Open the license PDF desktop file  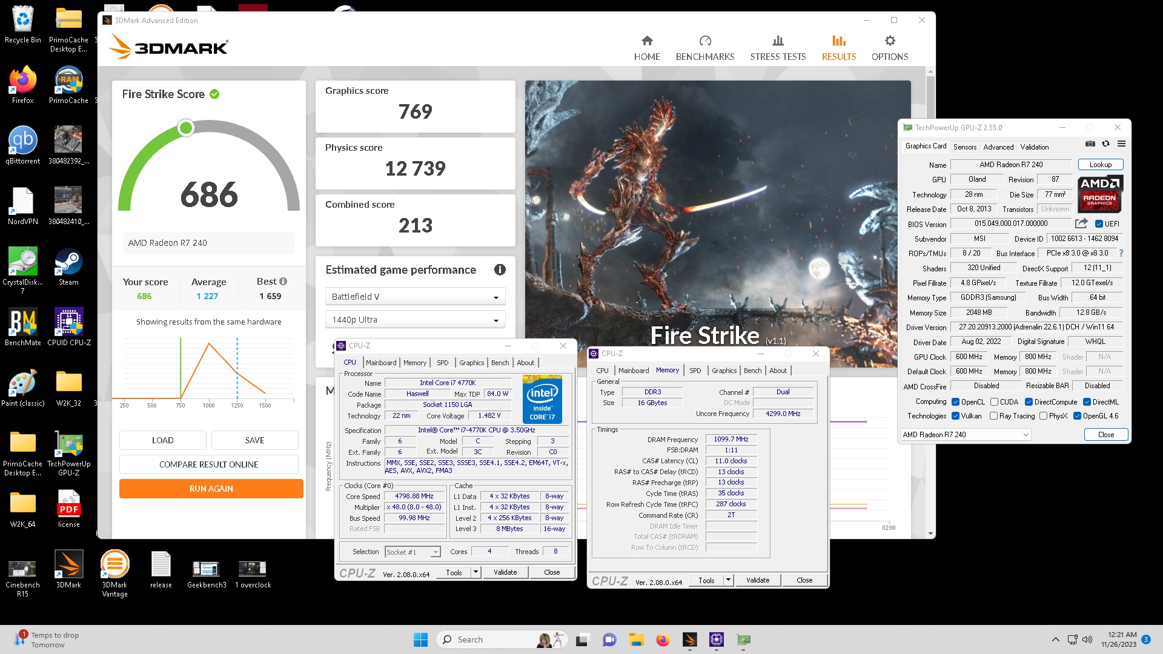coord(68,509)
